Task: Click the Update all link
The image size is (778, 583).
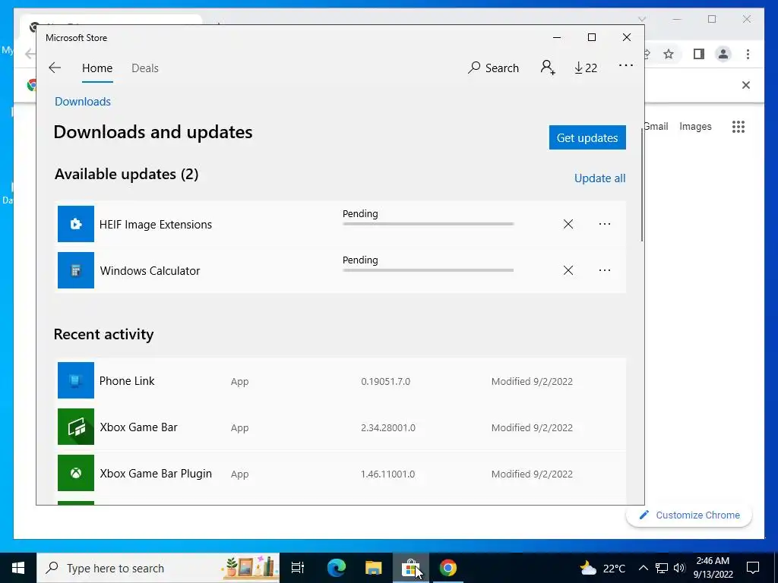Action: coord(600,178)
